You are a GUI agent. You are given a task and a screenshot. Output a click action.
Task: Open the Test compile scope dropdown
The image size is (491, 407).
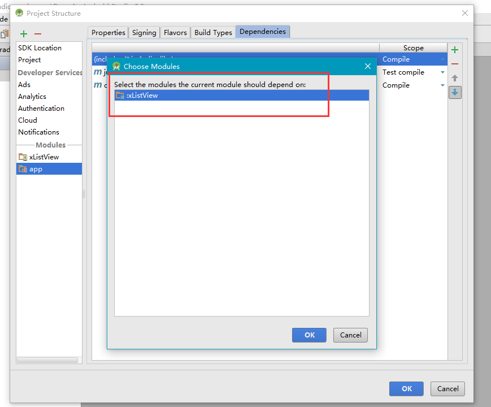tap(442, 72)
